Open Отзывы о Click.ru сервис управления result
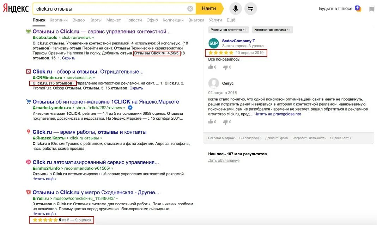Viewport: 377px width, 225px height. 102,31
